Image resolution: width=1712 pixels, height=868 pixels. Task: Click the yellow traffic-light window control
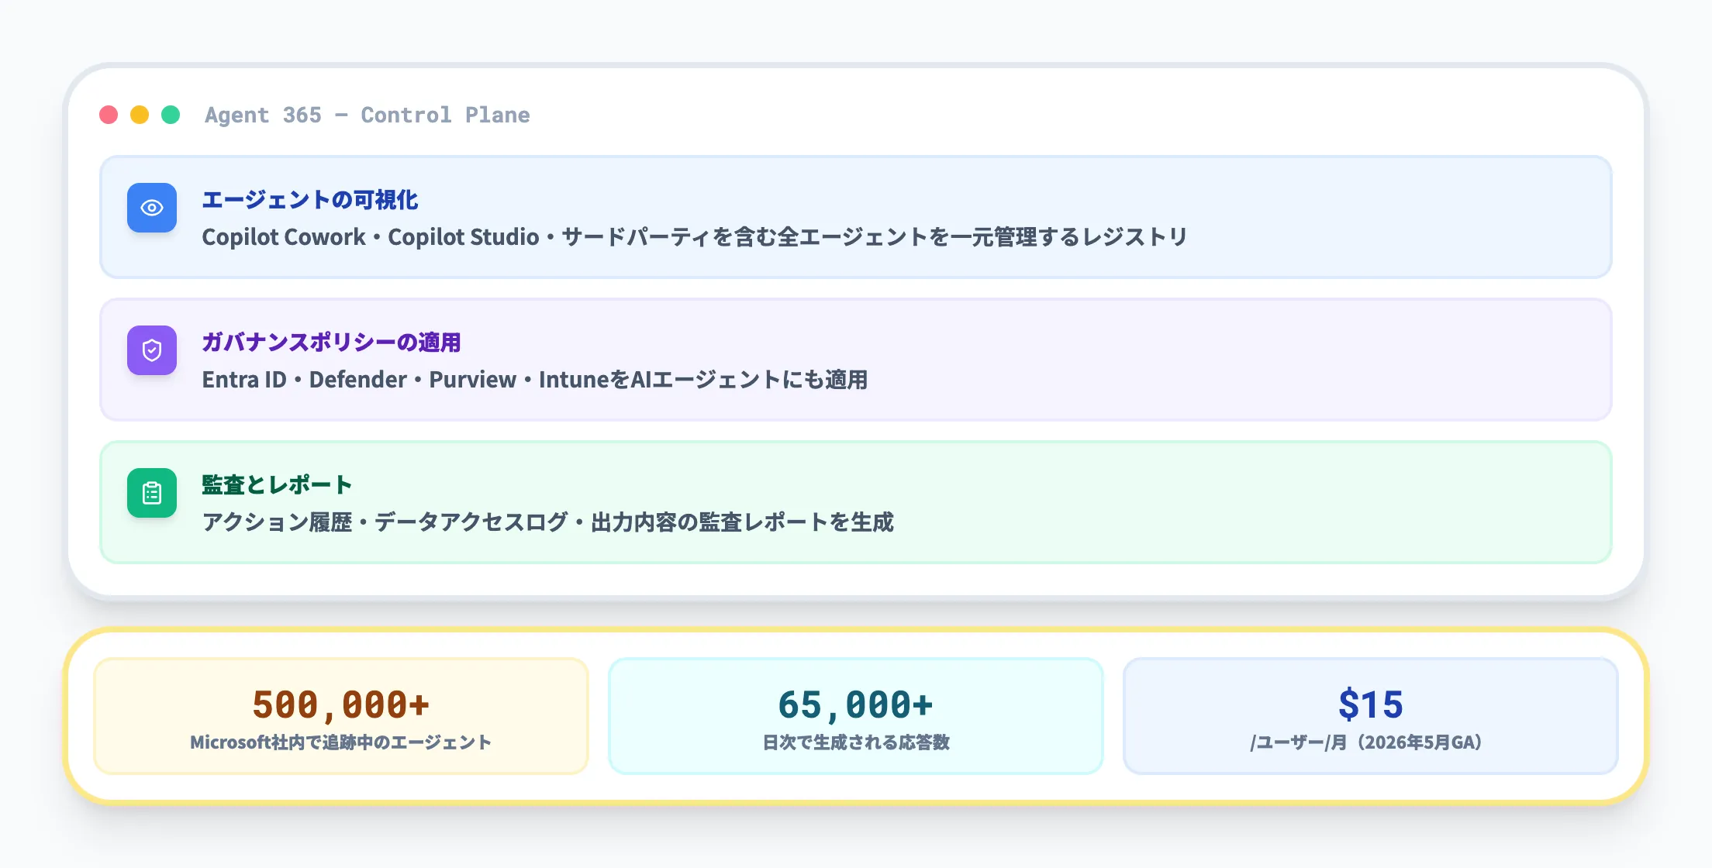140,114
